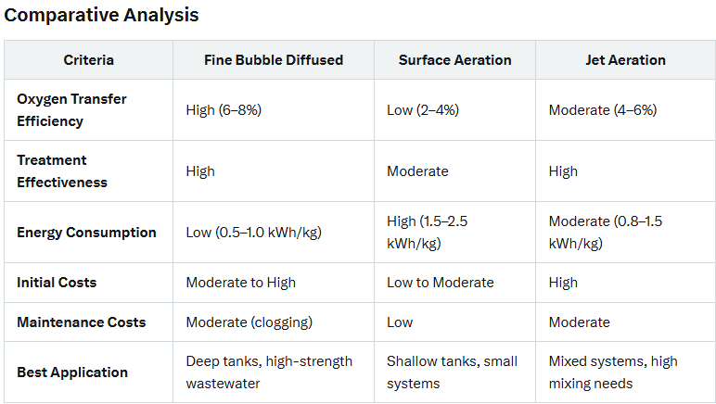Select the Criteria column header
Image resolution: width=716 pixels, height=404 pixels.
point(89,59)
